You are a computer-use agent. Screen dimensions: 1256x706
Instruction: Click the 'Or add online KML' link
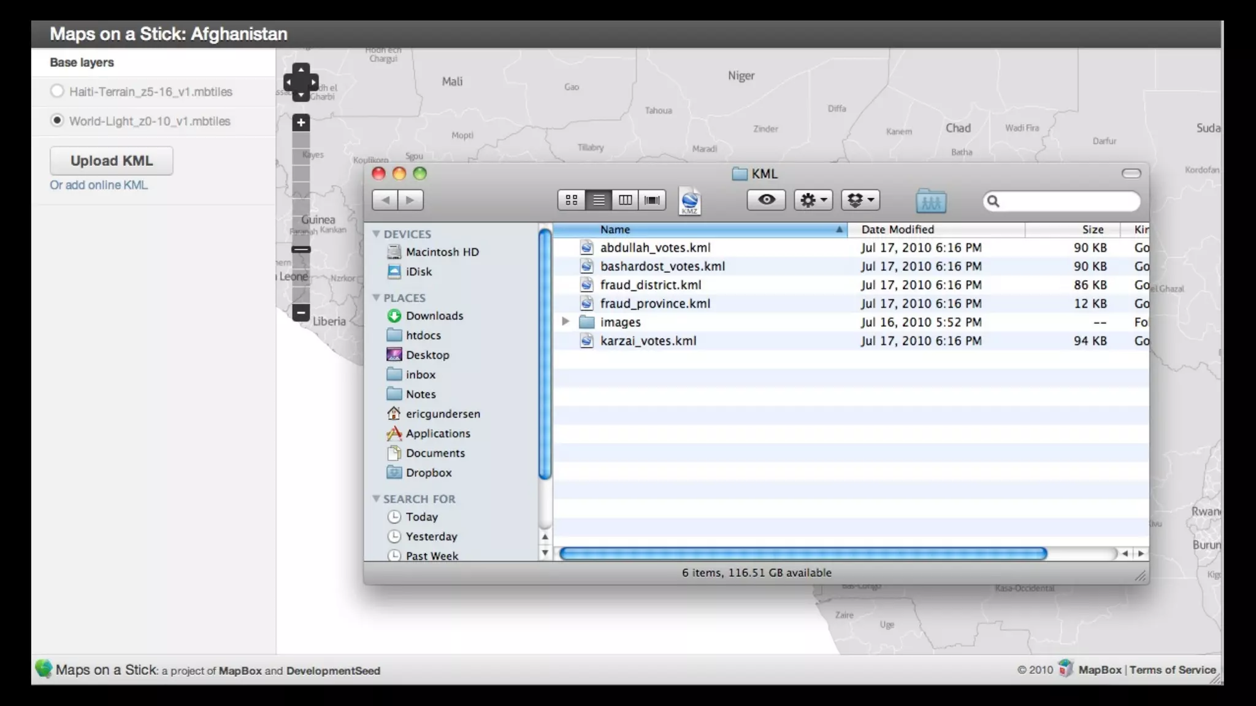99,185
